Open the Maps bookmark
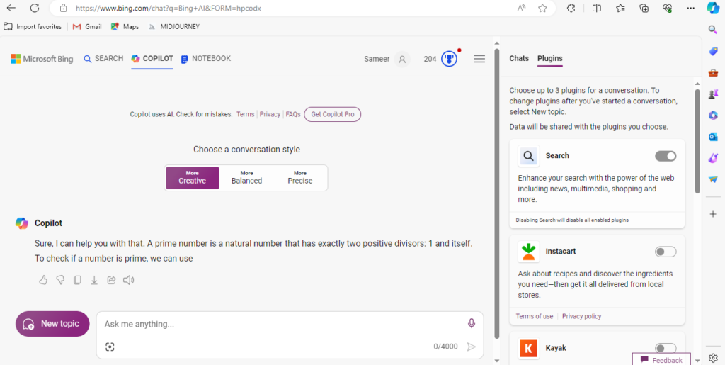Image resolution: width=725 pixels, height=365 pixels. pos(125,27)
